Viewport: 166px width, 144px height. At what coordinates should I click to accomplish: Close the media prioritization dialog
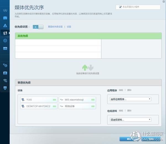[x=164, y=1]
